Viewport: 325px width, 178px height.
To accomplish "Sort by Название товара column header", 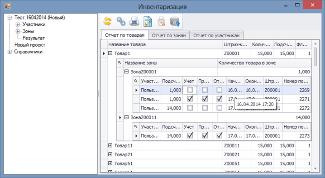I will (x=165, y=44).
